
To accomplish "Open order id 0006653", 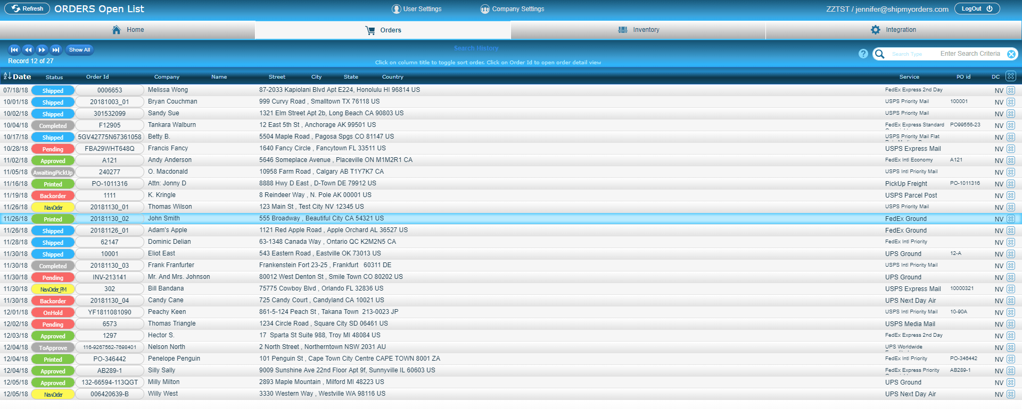I will click(x=110, y=90).
